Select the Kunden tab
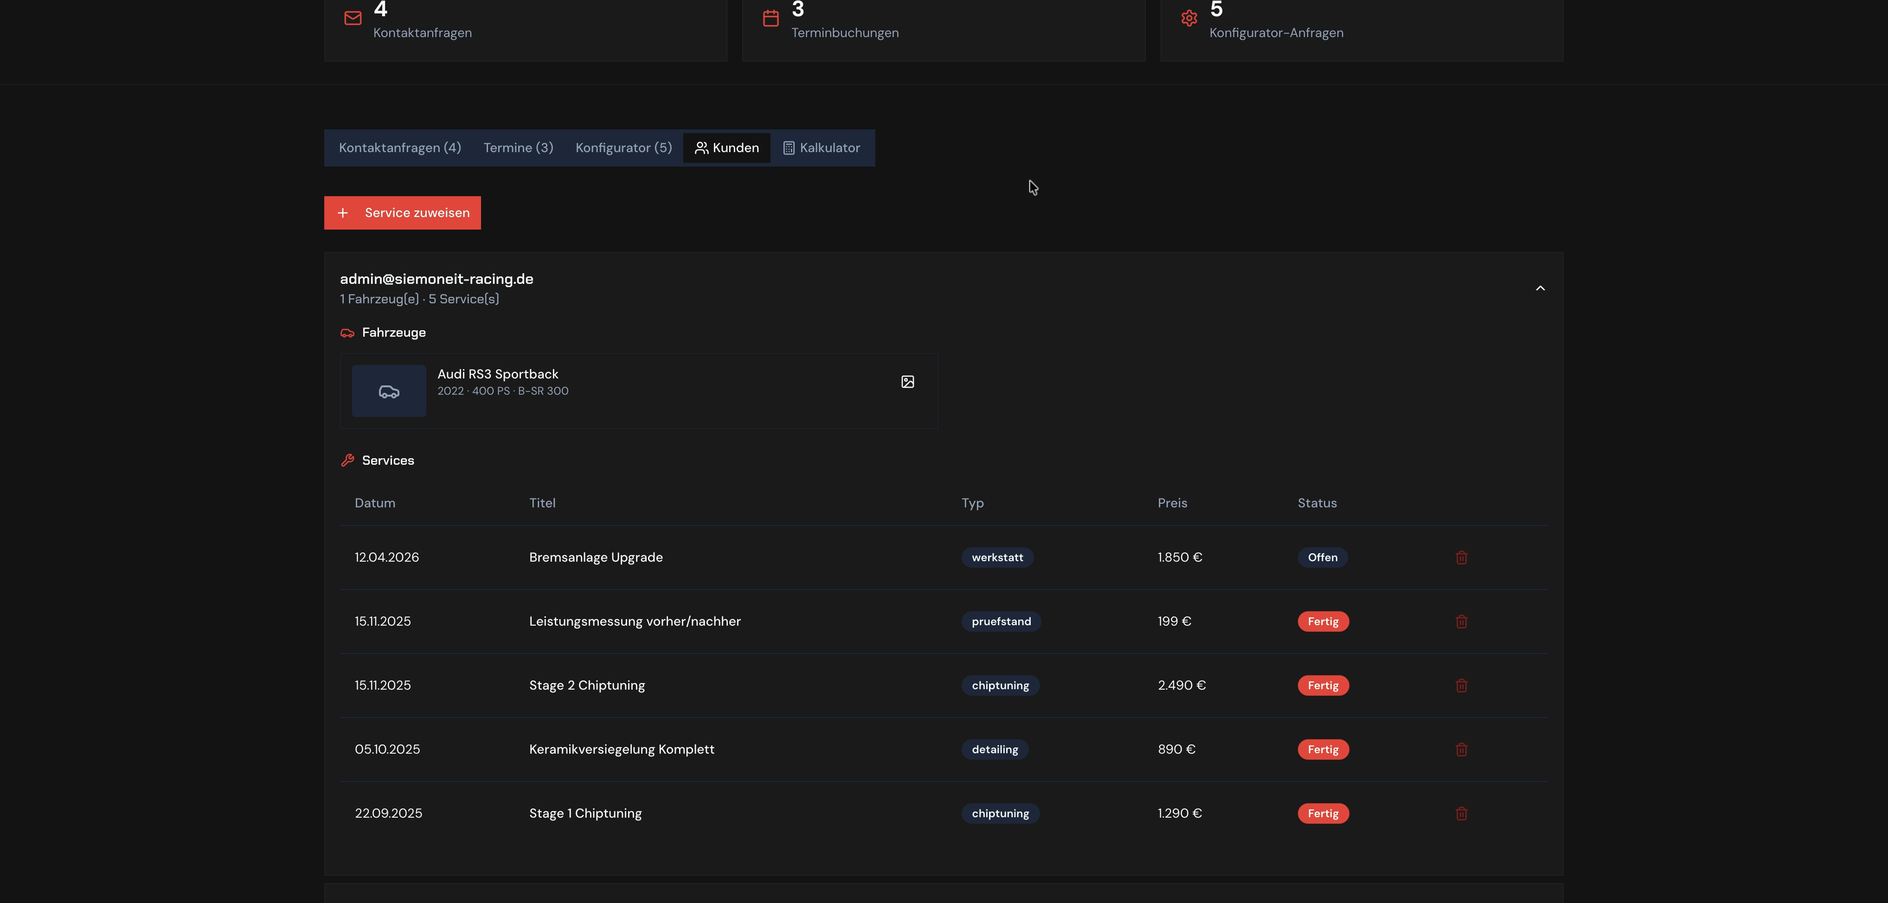 pyautogui.click(x=726, y=148)
